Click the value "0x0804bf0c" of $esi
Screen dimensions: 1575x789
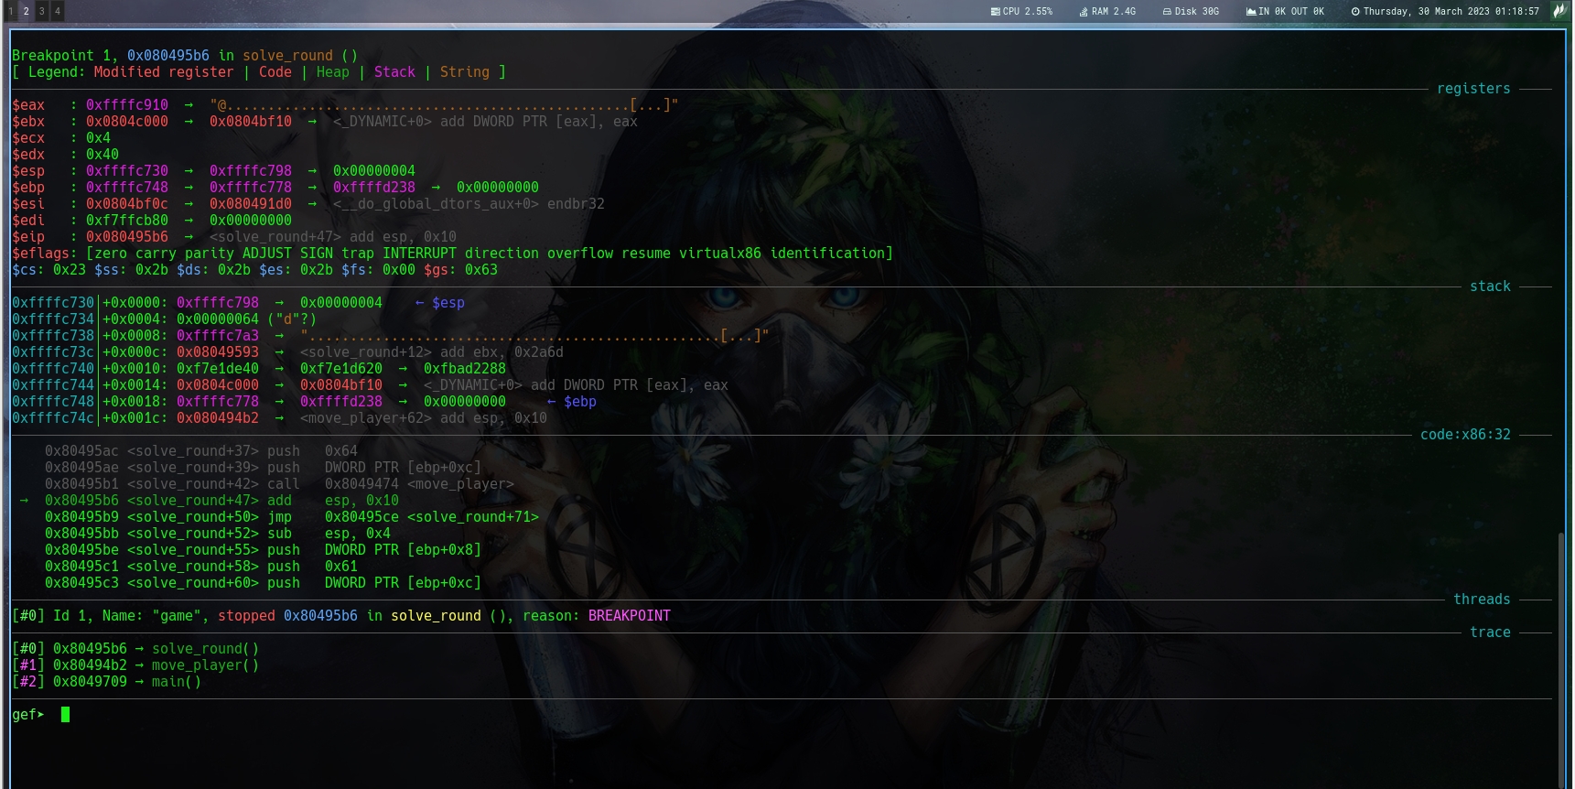click(x=127, y=203)
